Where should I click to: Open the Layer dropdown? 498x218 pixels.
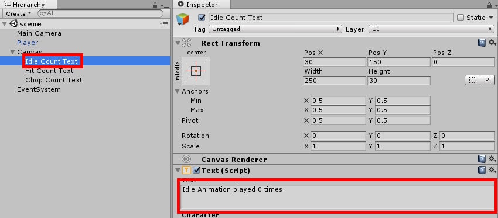[431, 29]
